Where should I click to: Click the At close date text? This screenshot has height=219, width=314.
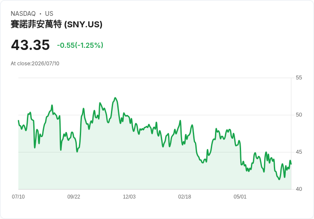tap(35, 64)
